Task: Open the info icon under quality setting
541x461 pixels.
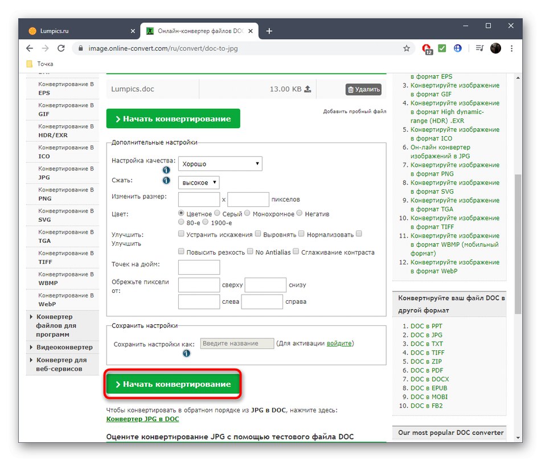Action: pyautogui.click(x=166, y=170)
